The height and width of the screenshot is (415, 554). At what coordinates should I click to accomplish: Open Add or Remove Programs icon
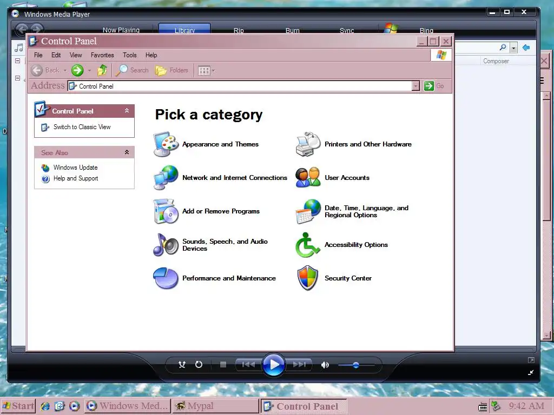(x=166, y=211)
